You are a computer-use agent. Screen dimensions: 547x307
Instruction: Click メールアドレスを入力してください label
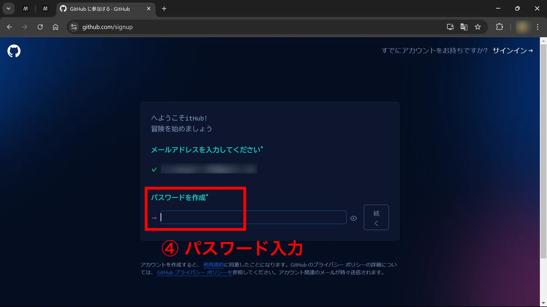click(x=207, y=150)
